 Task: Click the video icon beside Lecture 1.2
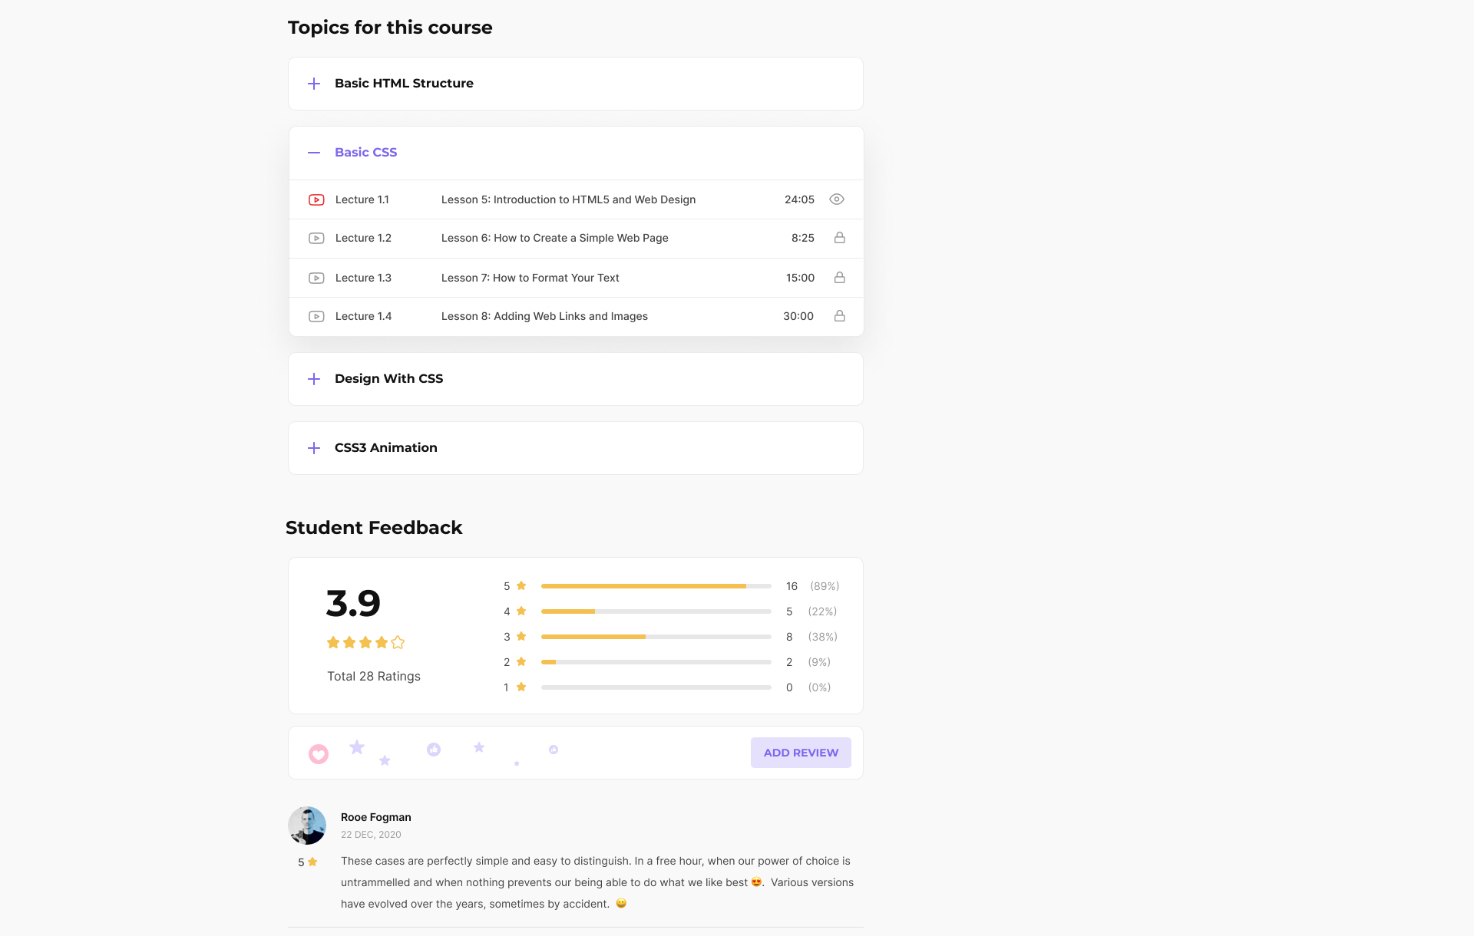316,238
